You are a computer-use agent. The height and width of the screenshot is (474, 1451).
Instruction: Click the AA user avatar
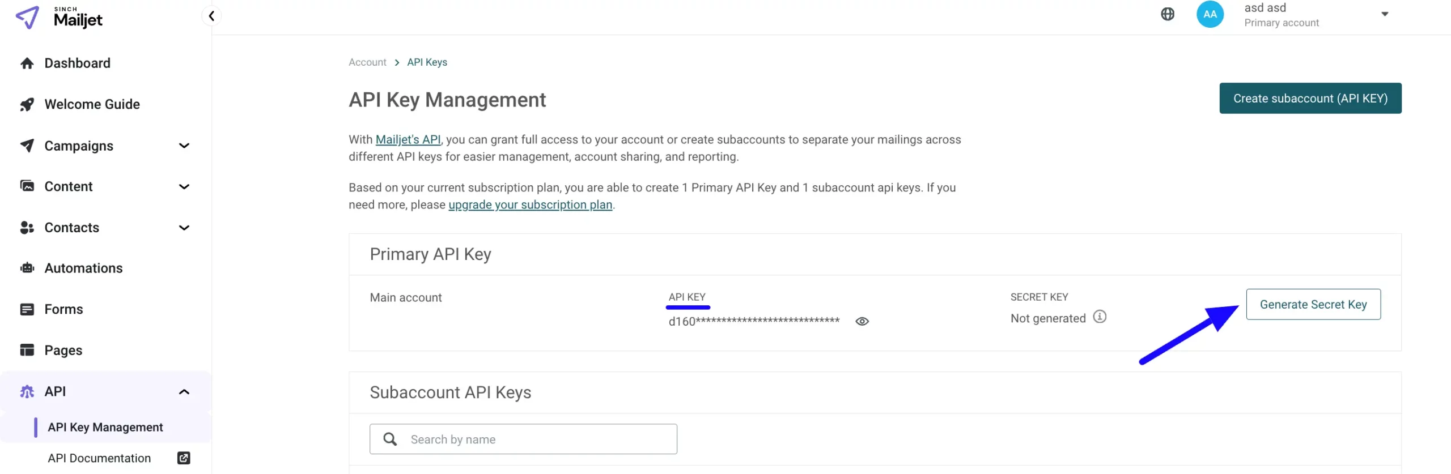(1210, 14)
